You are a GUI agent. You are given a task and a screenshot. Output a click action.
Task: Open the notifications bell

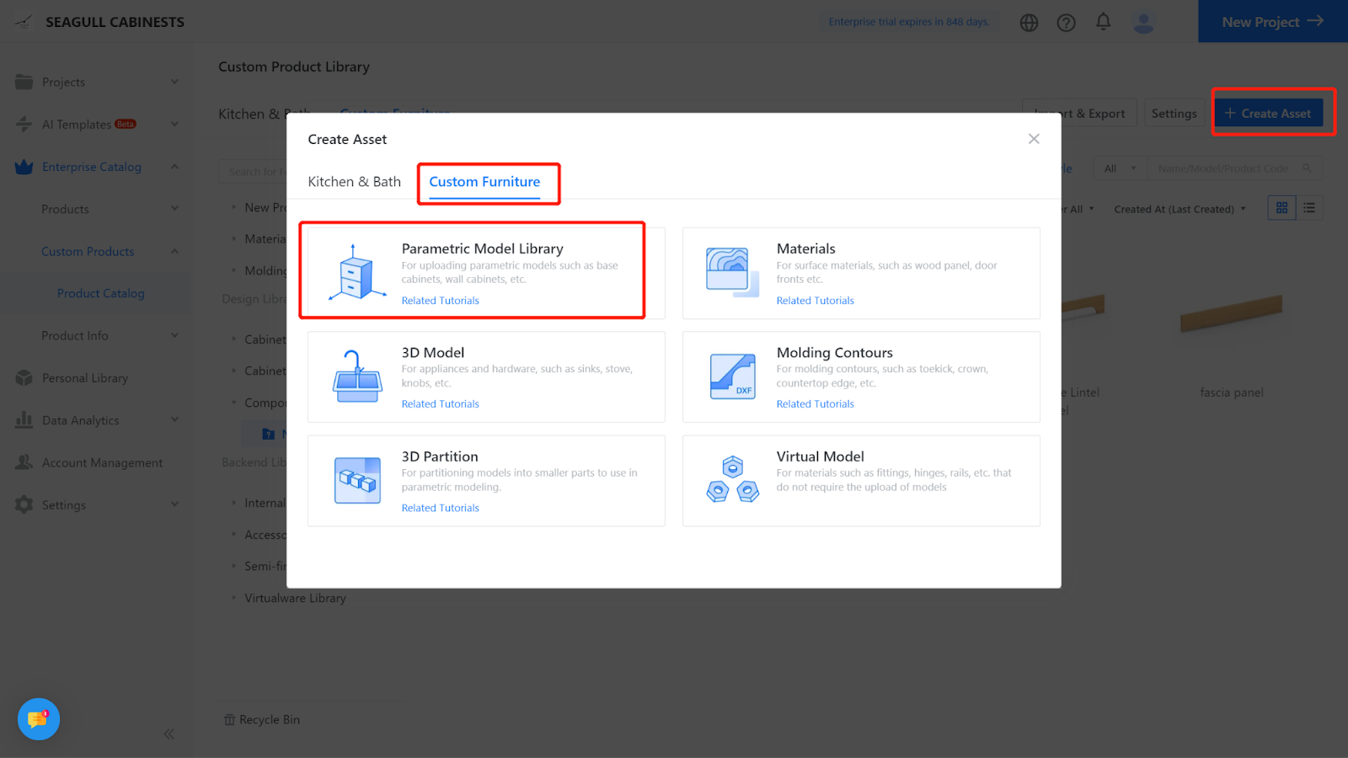coord(1103,22)
